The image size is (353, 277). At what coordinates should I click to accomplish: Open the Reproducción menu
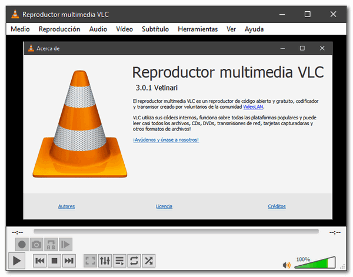tap(59, 29)
